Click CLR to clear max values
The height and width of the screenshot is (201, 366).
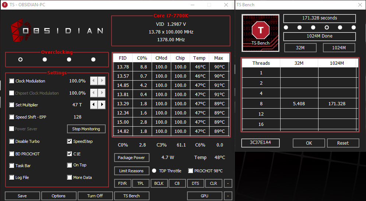(x=214, y=183)
